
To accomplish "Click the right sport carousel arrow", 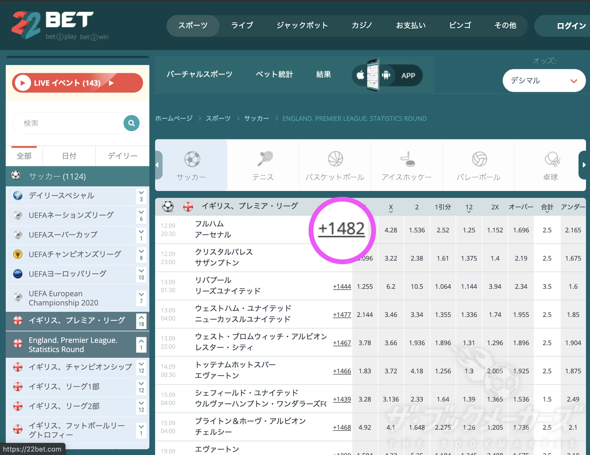I will pyautogui.click(x=584, y=165).
